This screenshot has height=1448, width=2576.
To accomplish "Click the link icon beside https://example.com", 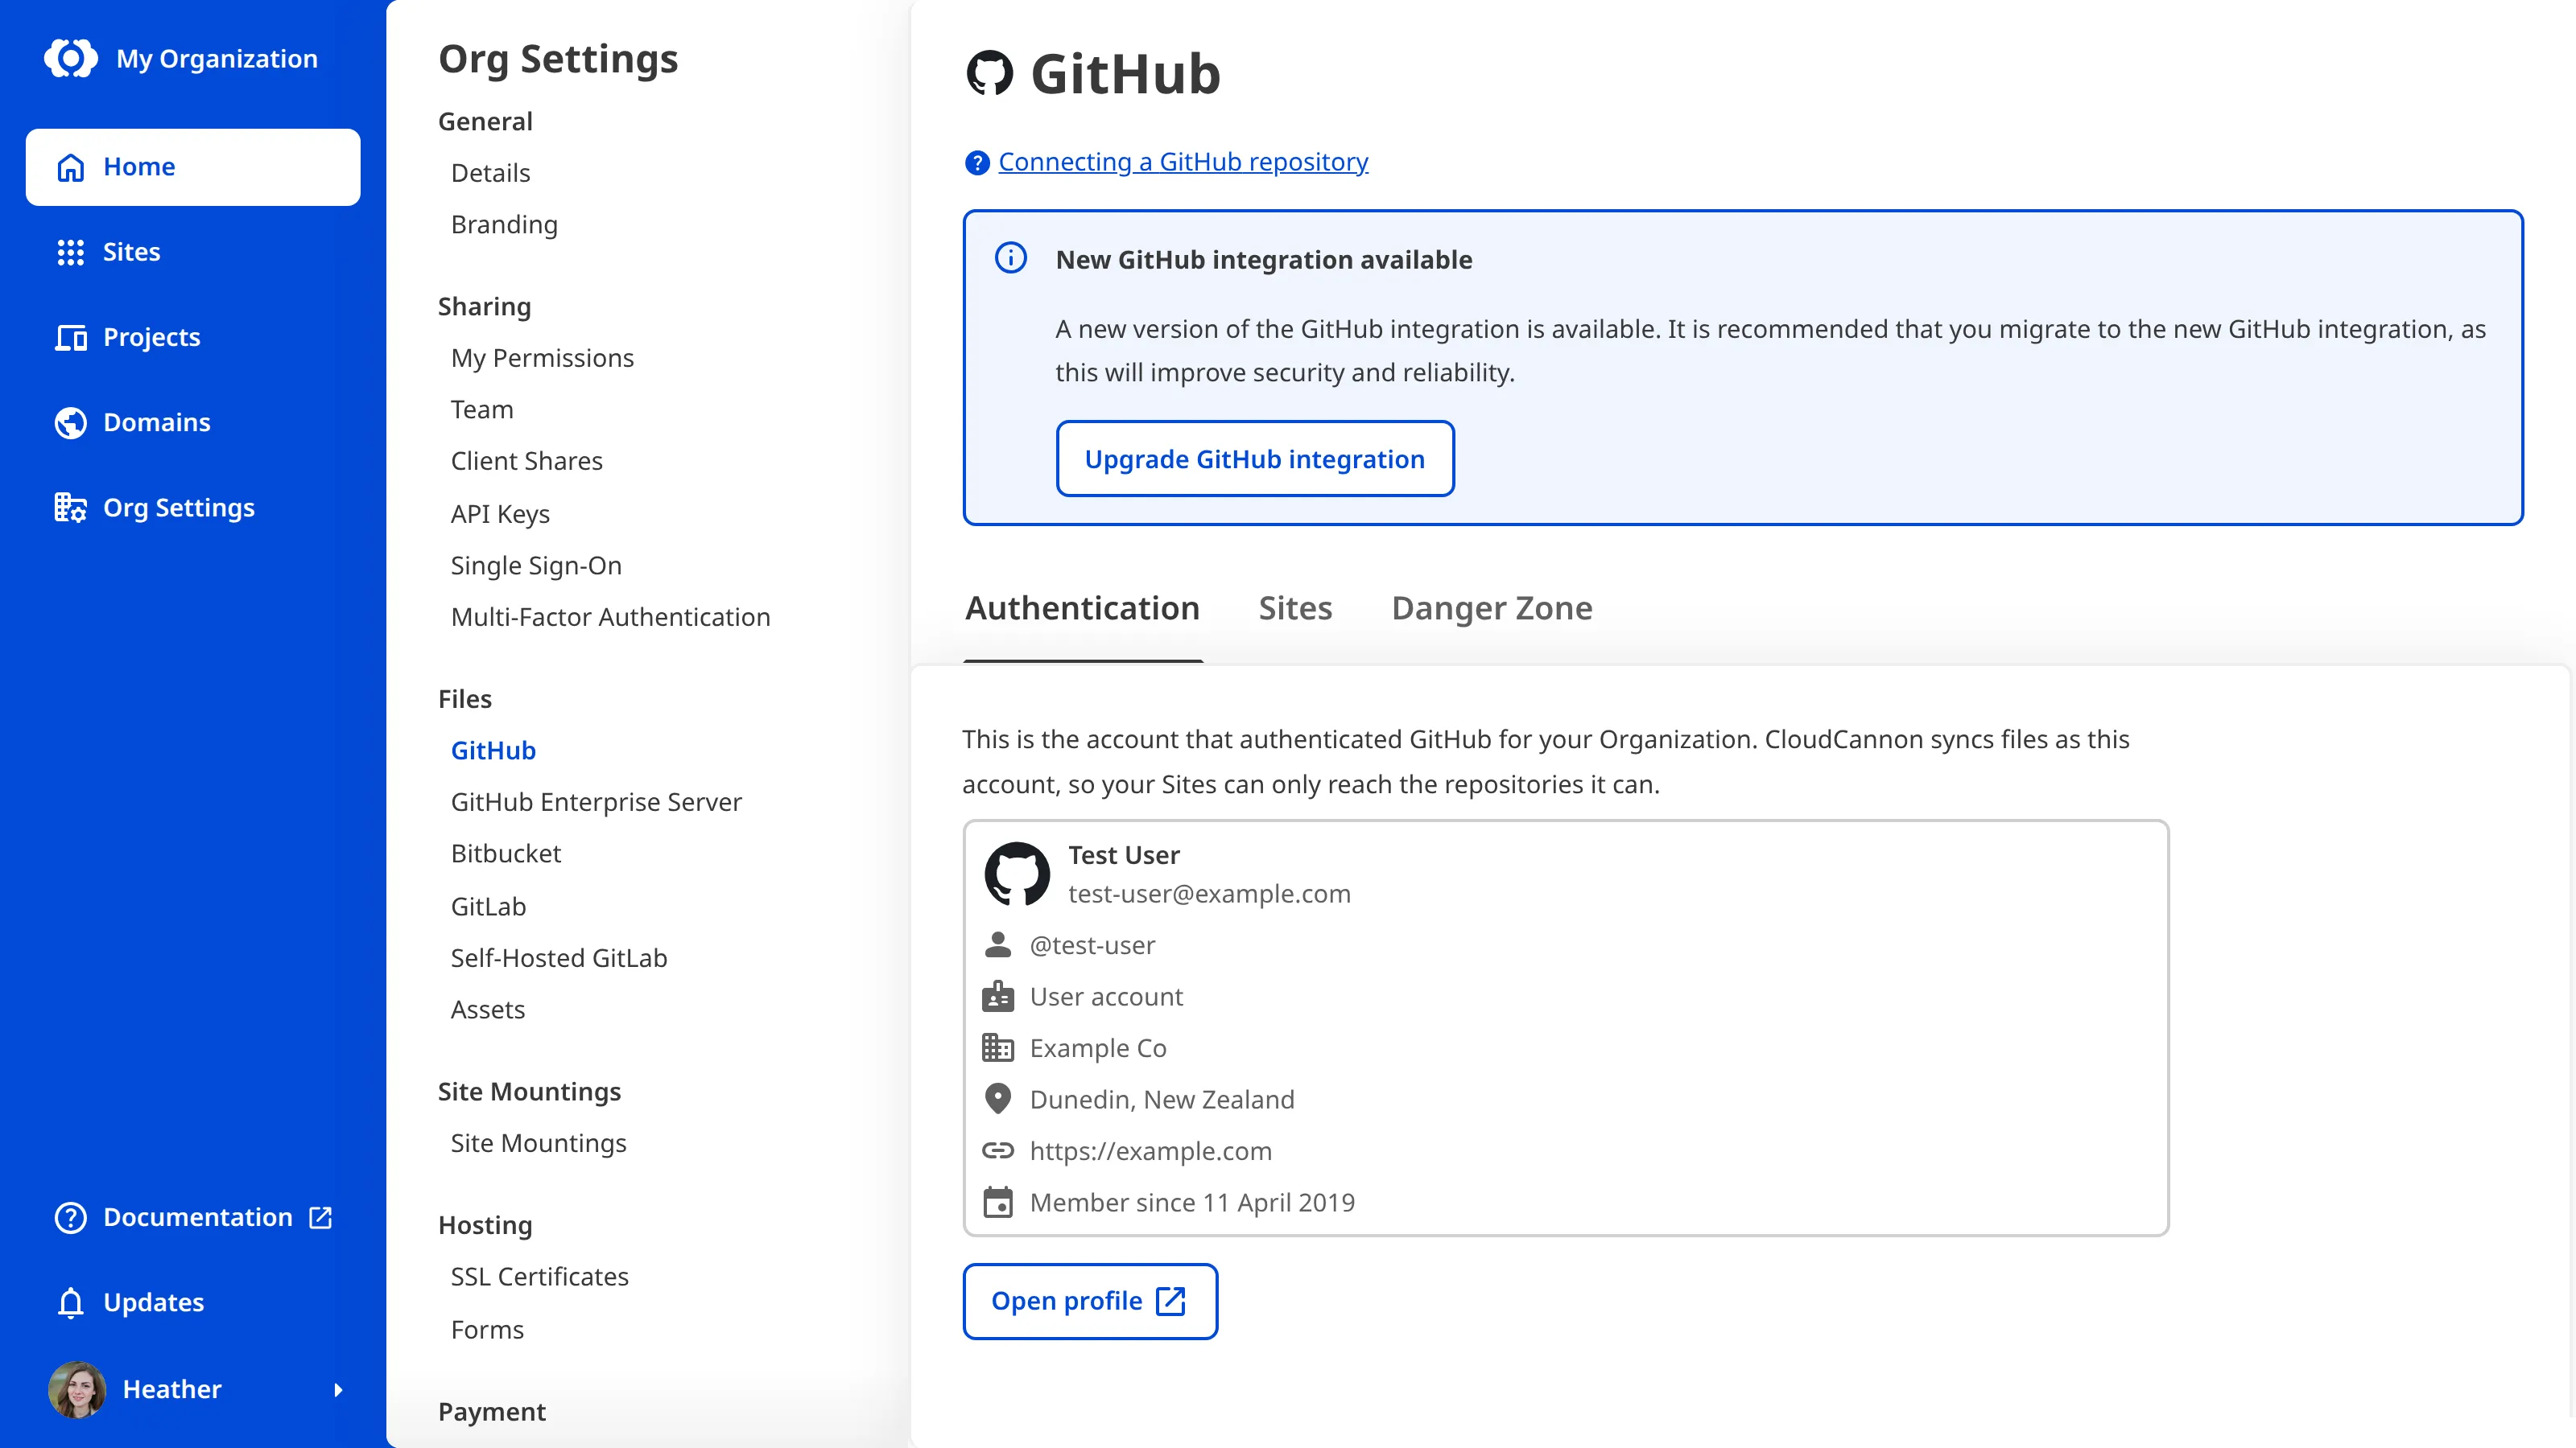I will pos(997,1150).
